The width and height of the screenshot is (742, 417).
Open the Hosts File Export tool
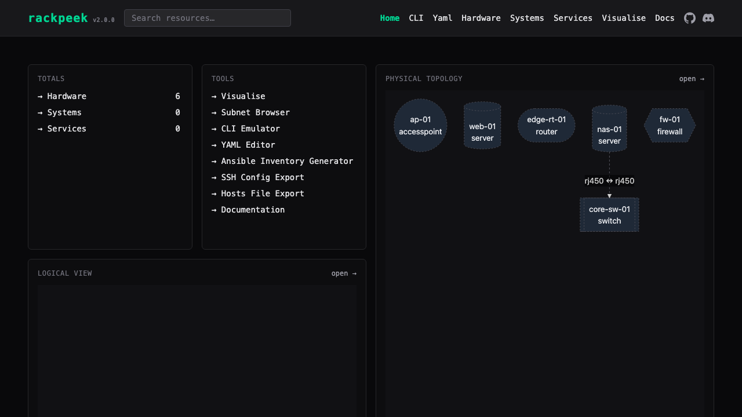(x=258, y=193)
